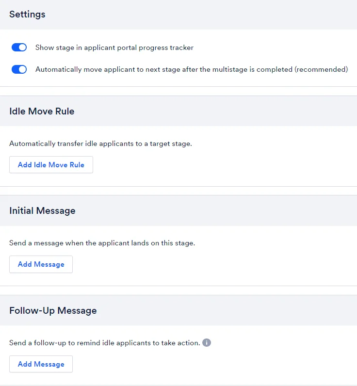Click 'Send a follow-up to remind idle applicants' text
The image size is (357, 386).
pos(105,343)
